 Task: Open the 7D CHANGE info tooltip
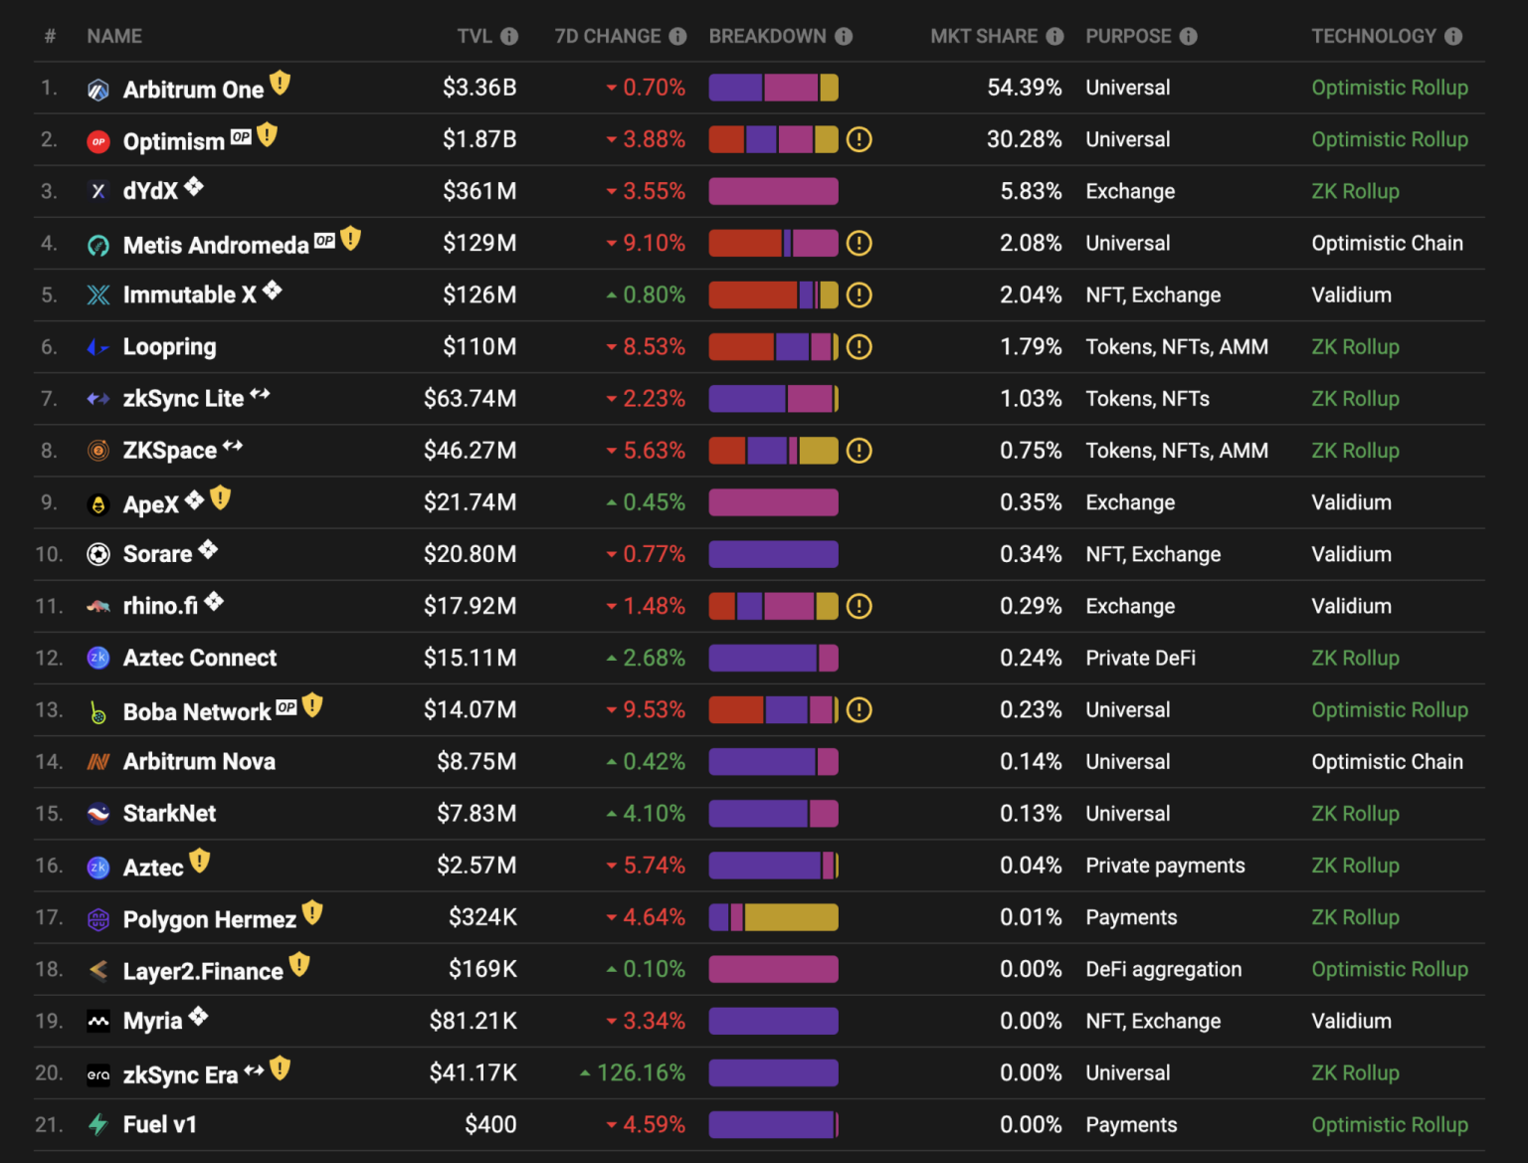(x=679, y=36)
